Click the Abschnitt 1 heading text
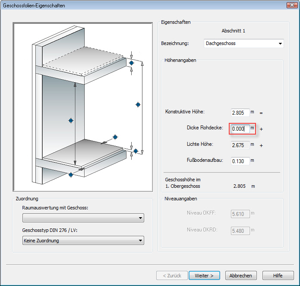This screenshot has height=286, width=300. 233,31
